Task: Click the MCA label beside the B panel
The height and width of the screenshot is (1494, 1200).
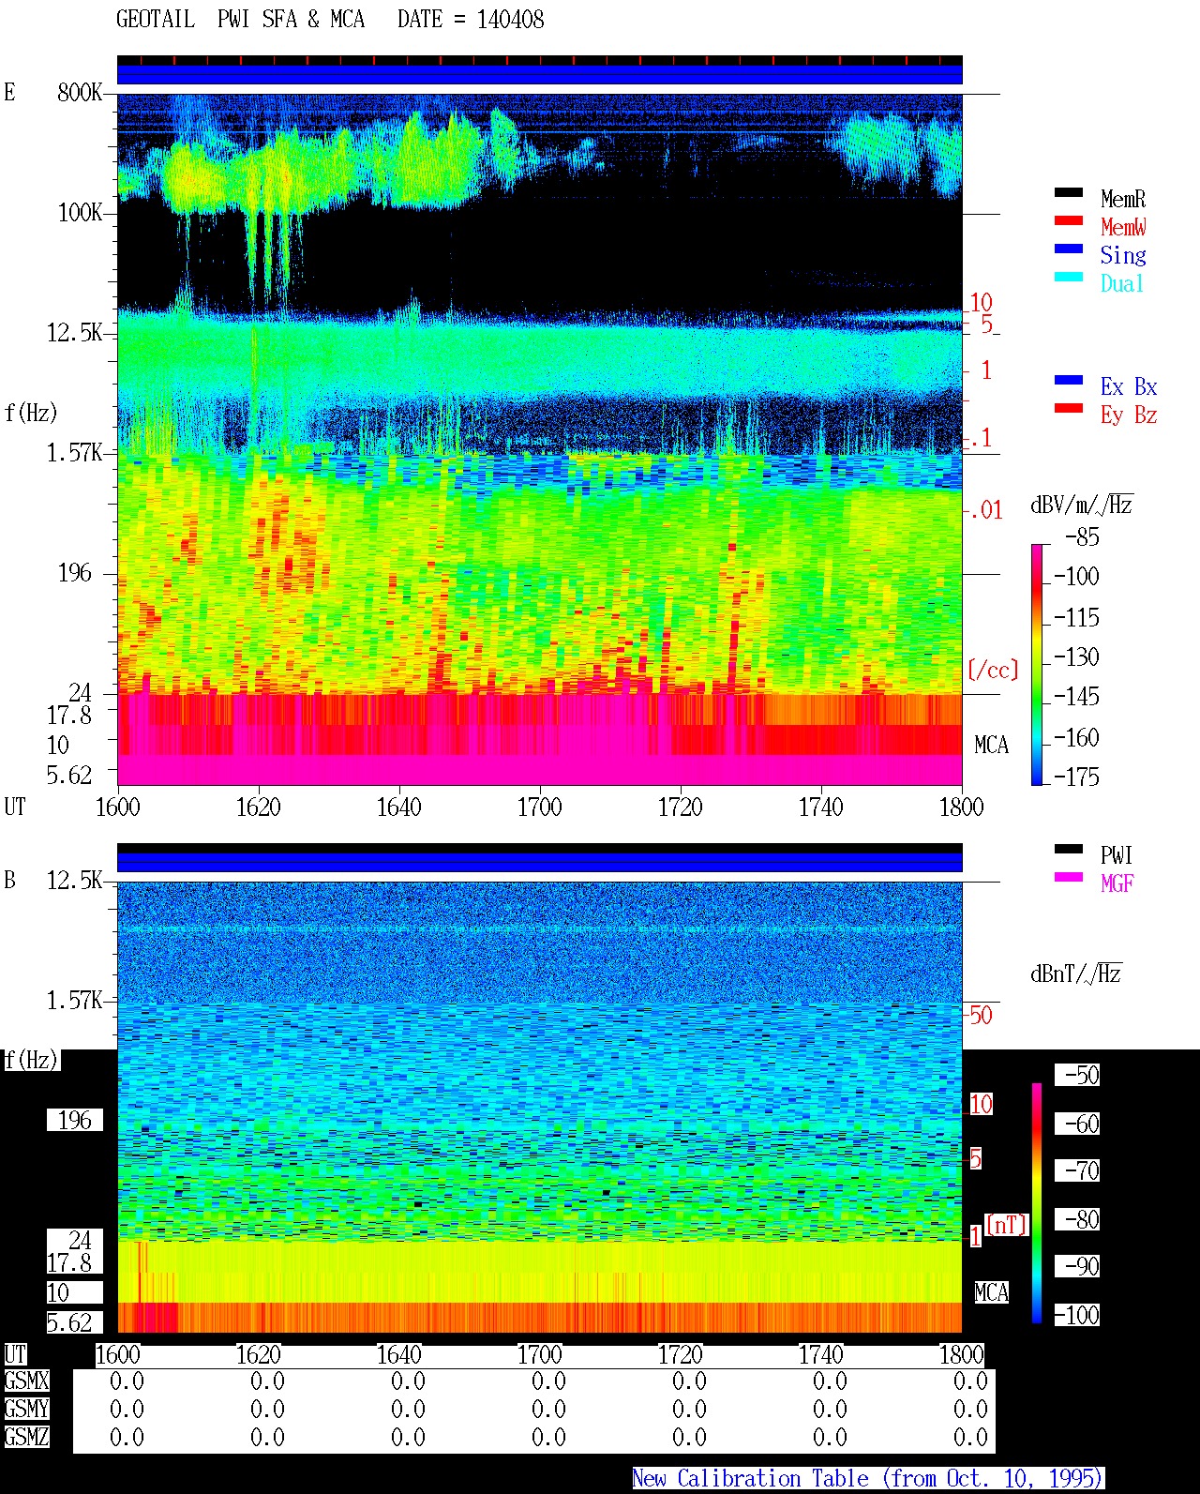Action: (991, 1293)
